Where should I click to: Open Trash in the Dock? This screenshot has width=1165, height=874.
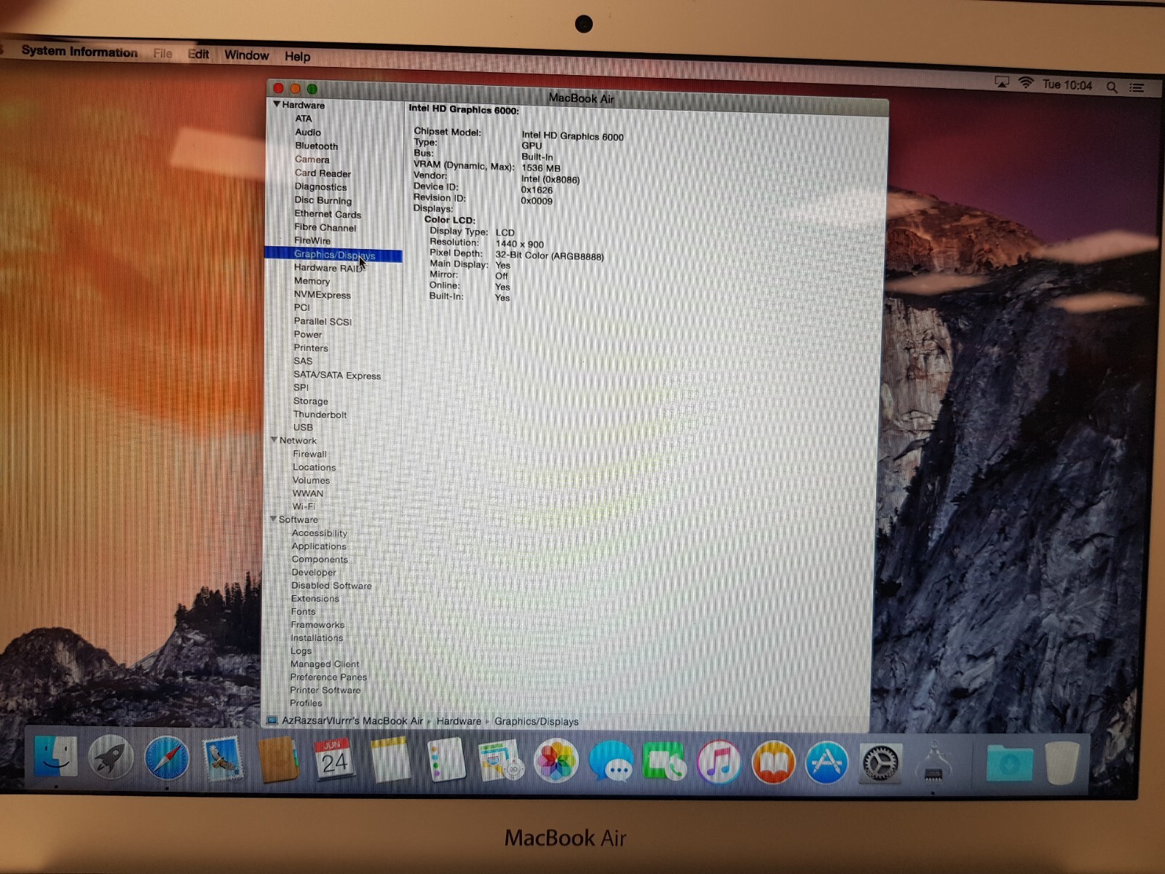point(1062,763)
